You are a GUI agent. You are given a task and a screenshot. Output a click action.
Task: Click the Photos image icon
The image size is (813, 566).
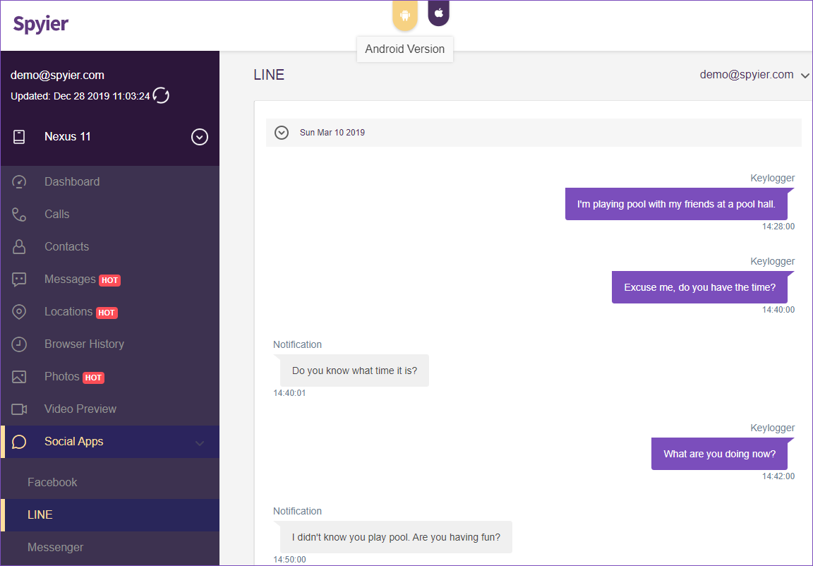tap(19, 377)
